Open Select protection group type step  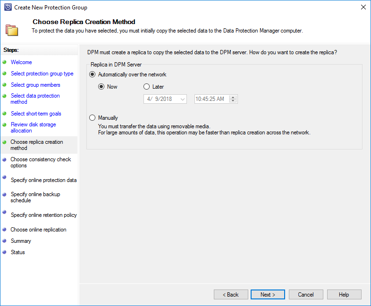click(x=42, y=74)
